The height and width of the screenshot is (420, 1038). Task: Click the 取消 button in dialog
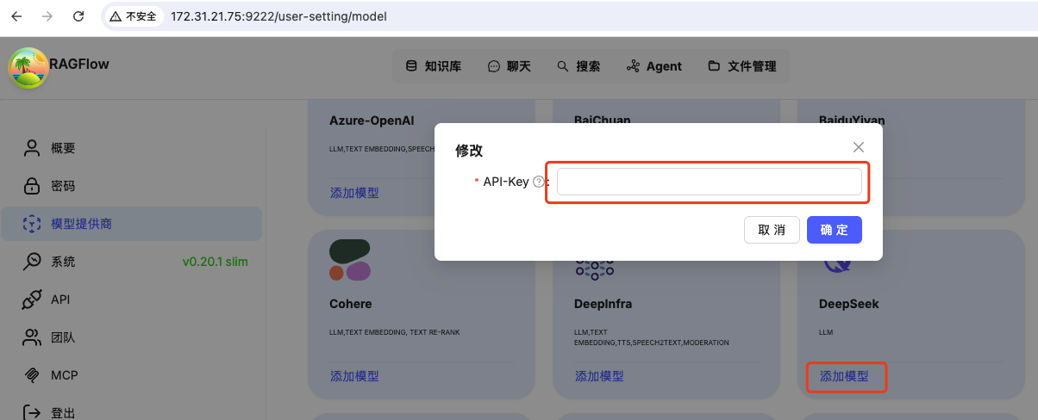(x=772, y=230)
